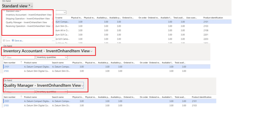
Task: Open item 2101 link in Inventory Accountant grid
Action: (7, 67)
